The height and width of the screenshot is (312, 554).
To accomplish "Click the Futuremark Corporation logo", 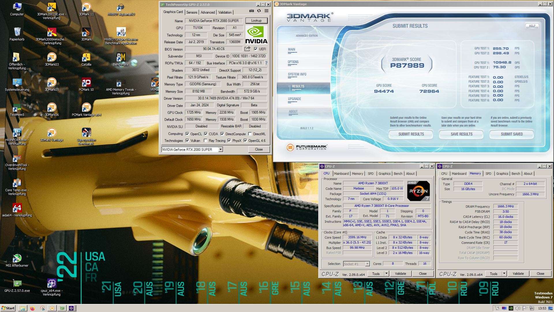I will point(307,148).
